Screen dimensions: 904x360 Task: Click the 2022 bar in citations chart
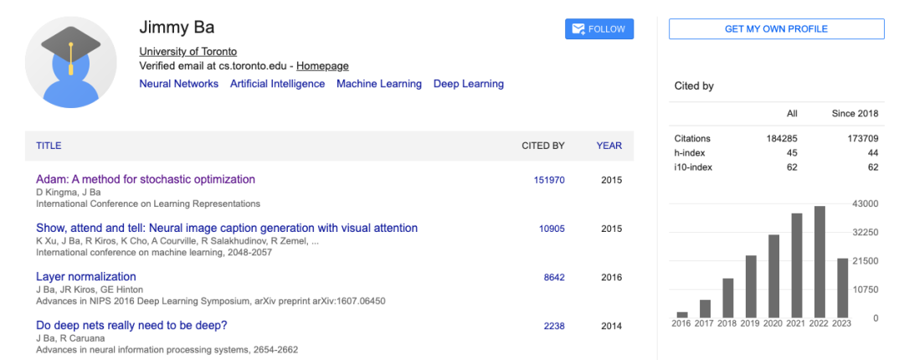point(819,261)
